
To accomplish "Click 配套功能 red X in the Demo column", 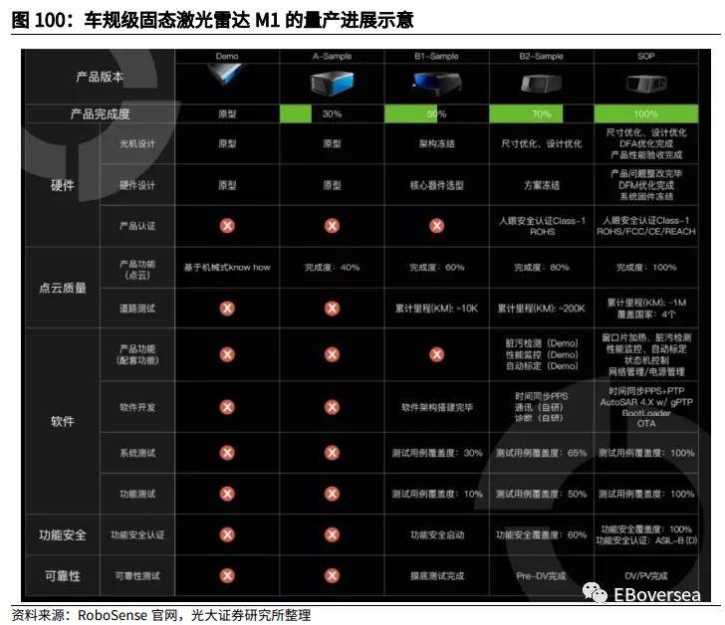I will pos(227,354).
